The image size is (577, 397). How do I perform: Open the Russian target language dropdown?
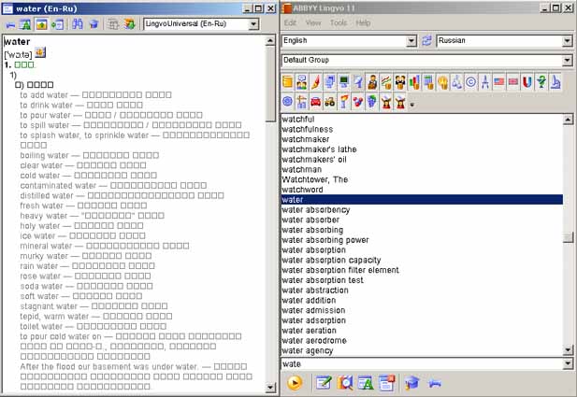click(567, 41)
